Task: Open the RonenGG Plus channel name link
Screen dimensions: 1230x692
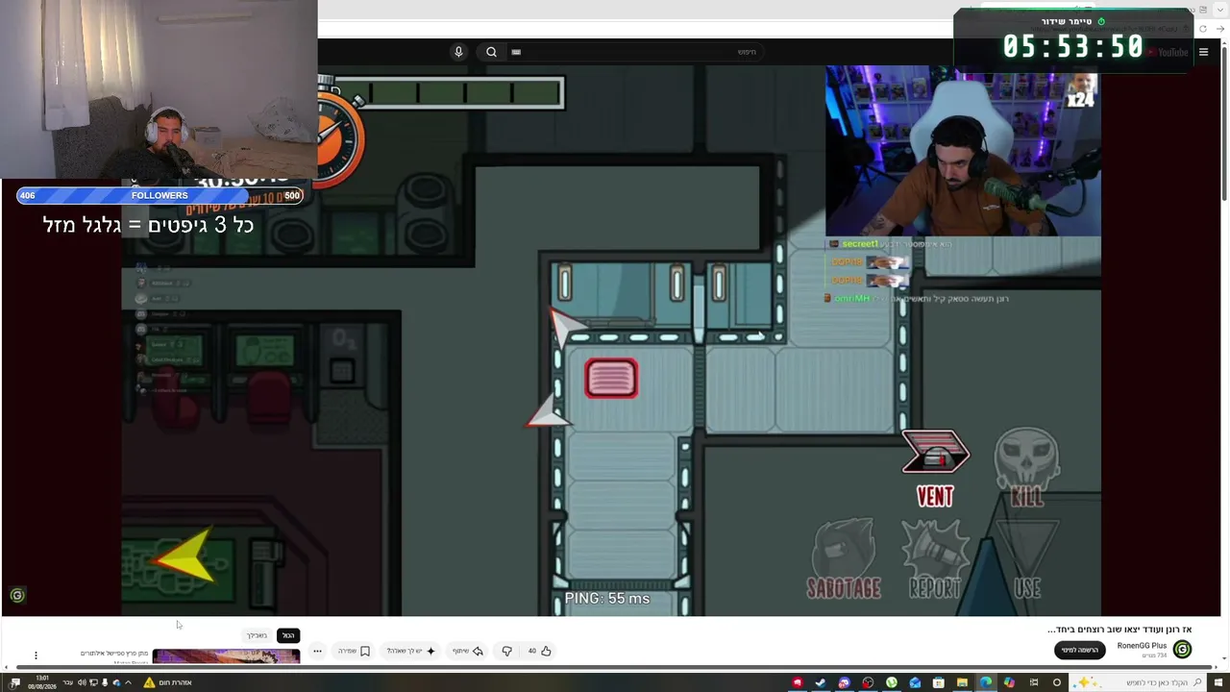Action: 1142,646
